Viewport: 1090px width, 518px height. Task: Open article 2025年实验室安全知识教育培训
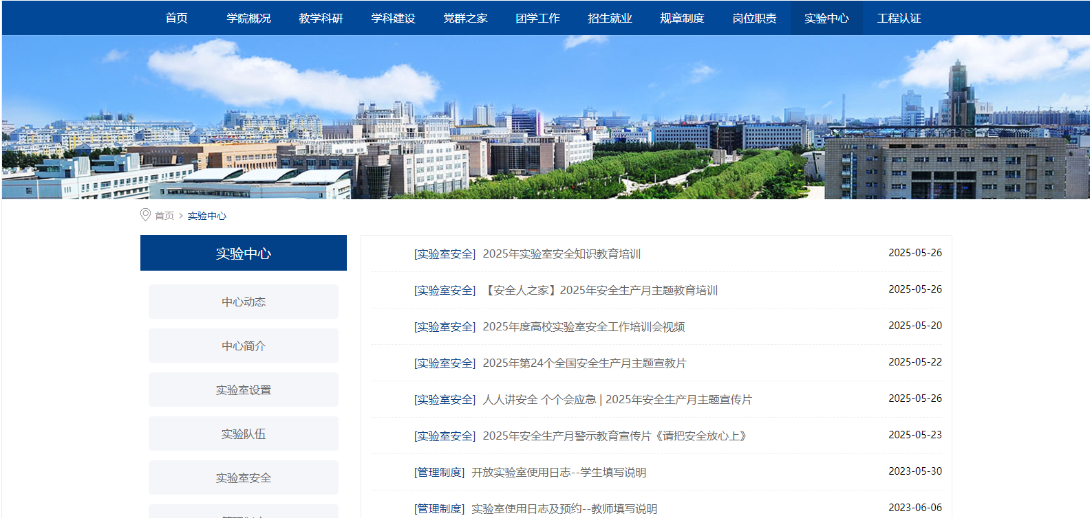562,254
